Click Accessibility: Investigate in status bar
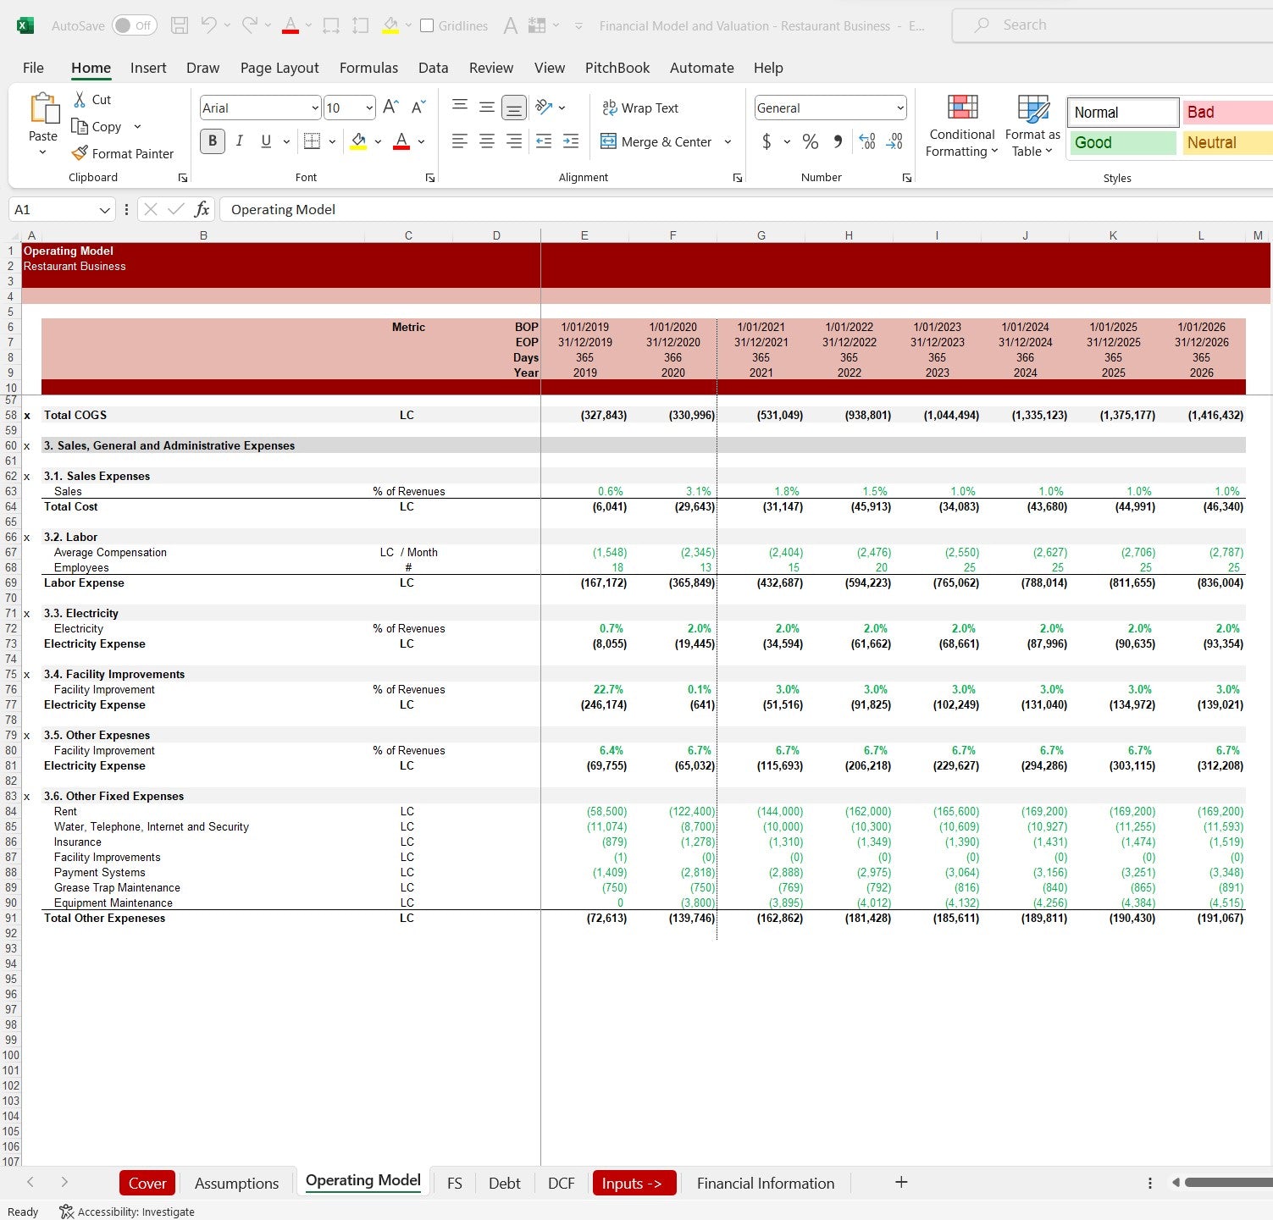The height and width of the screenshot is (1220, 1273). point(127,1212)
